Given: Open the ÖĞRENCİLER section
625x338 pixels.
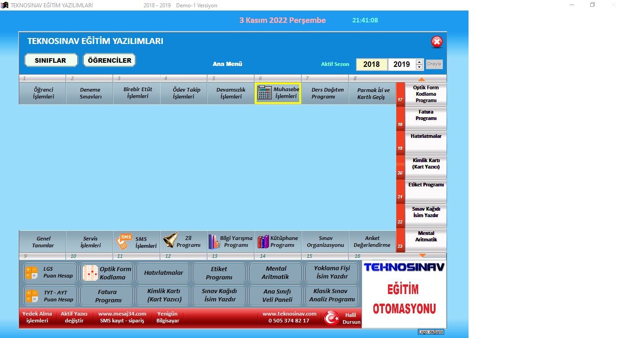Looking at the screenshot, I should 109,60.
